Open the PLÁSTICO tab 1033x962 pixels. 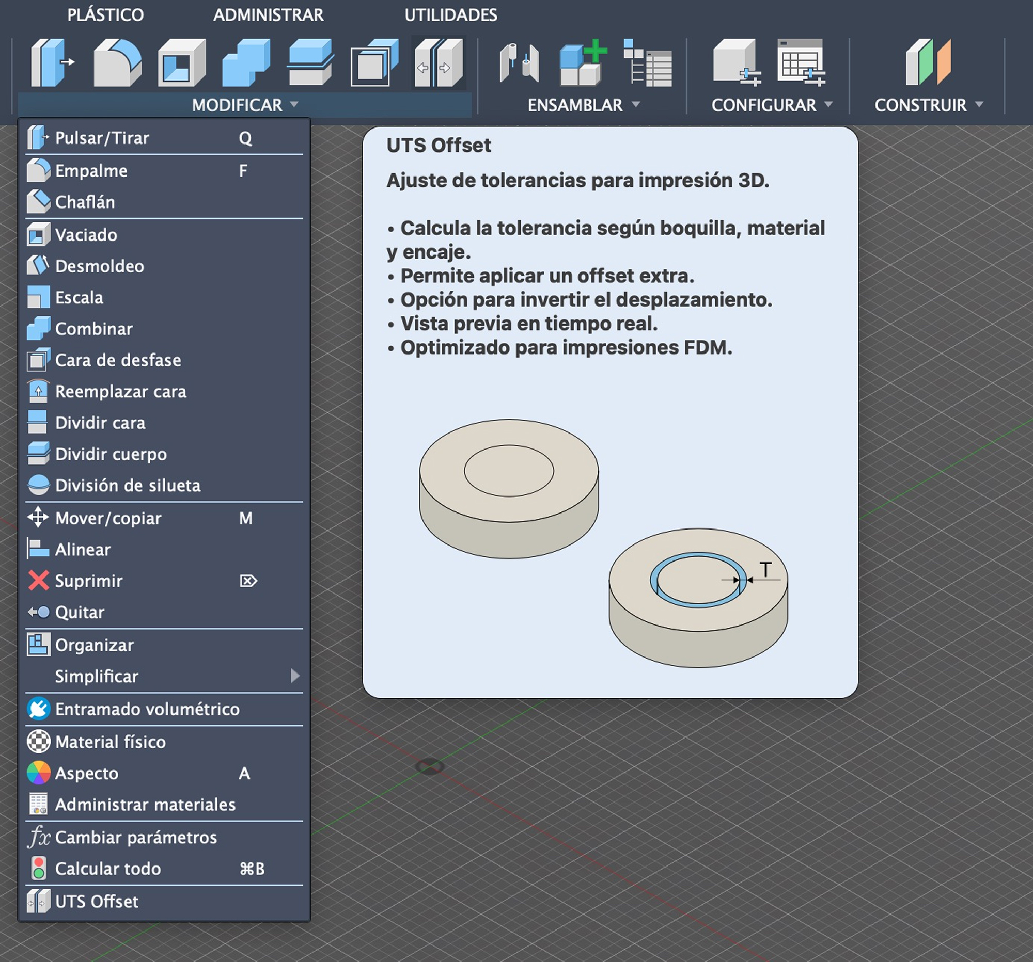point(105,15)
